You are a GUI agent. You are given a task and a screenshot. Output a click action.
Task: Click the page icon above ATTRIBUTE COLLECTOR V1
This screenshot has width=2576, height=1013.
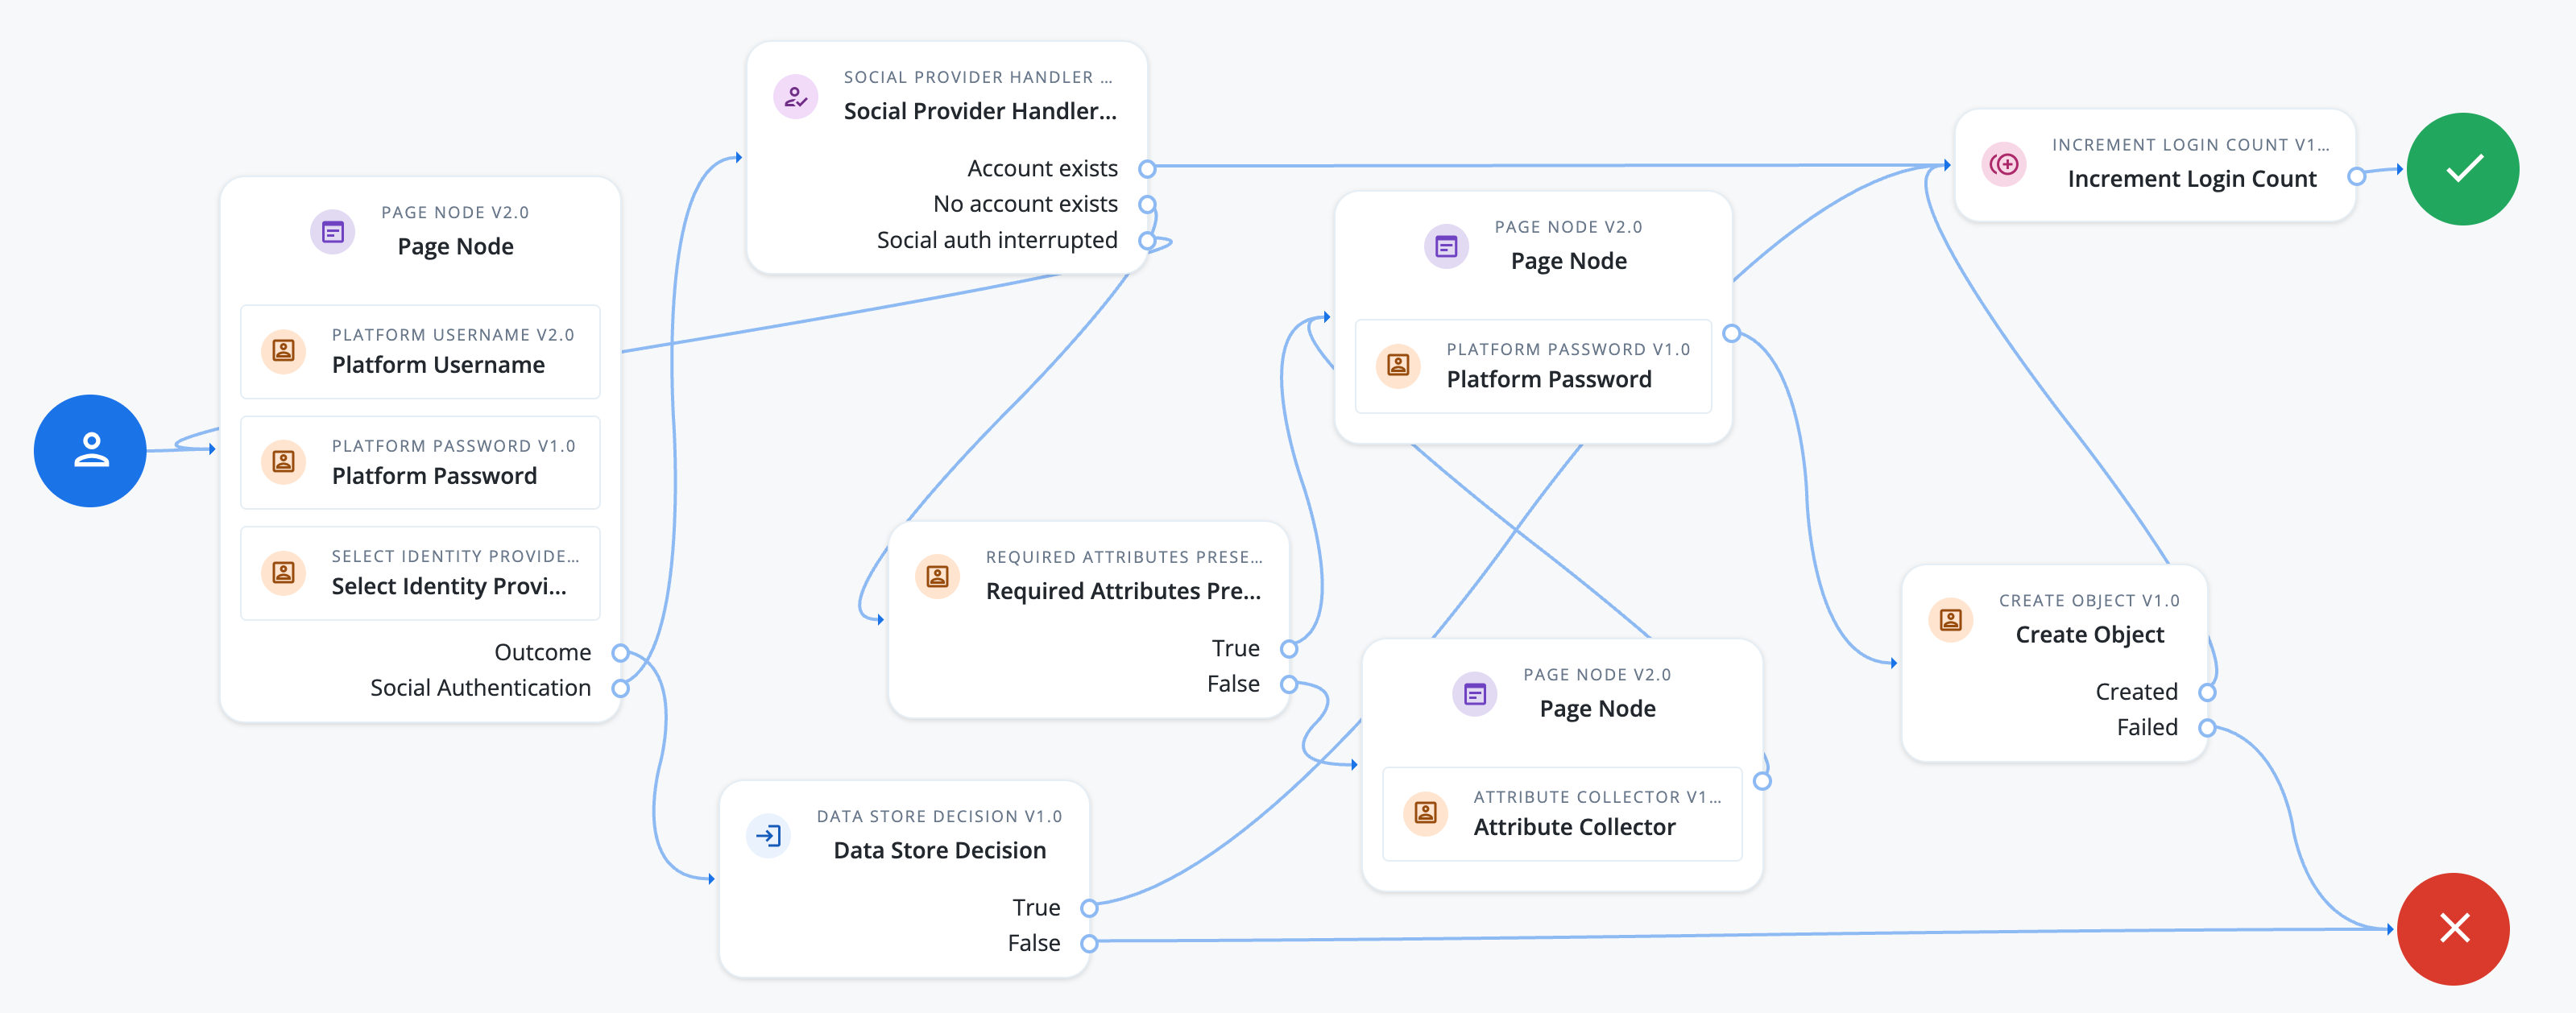pyautogui.click(x=1475, y=694)
